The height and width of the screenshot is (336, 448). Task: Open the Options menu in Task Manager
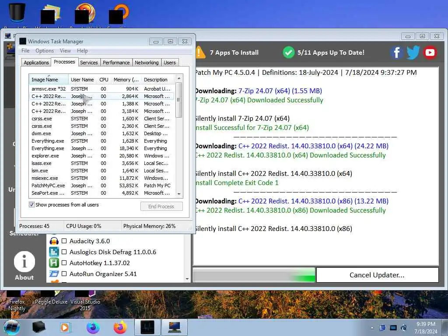click(45, 51)
